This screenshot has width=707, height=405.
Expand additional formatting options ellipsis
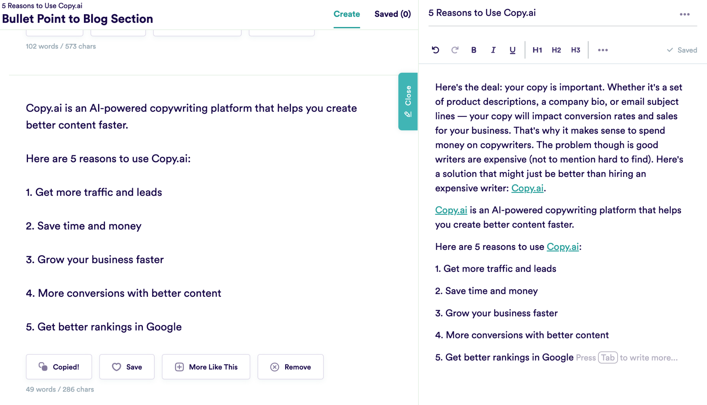[603, 50]
